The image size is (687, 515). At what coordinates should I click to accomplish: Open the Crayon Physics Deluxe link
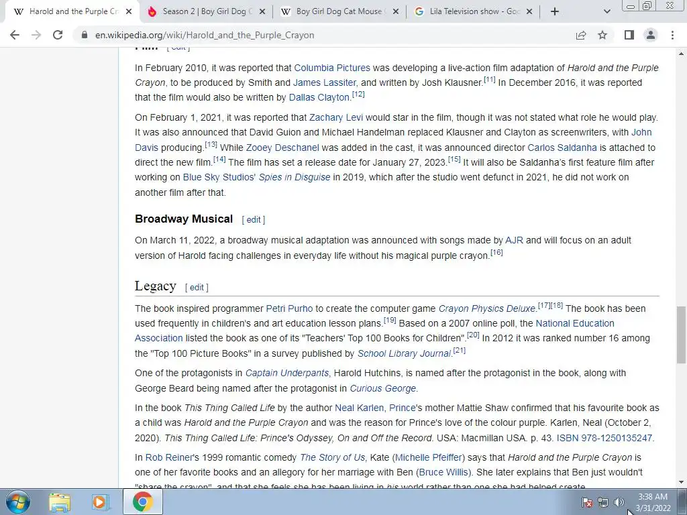[x=487, y=308]
